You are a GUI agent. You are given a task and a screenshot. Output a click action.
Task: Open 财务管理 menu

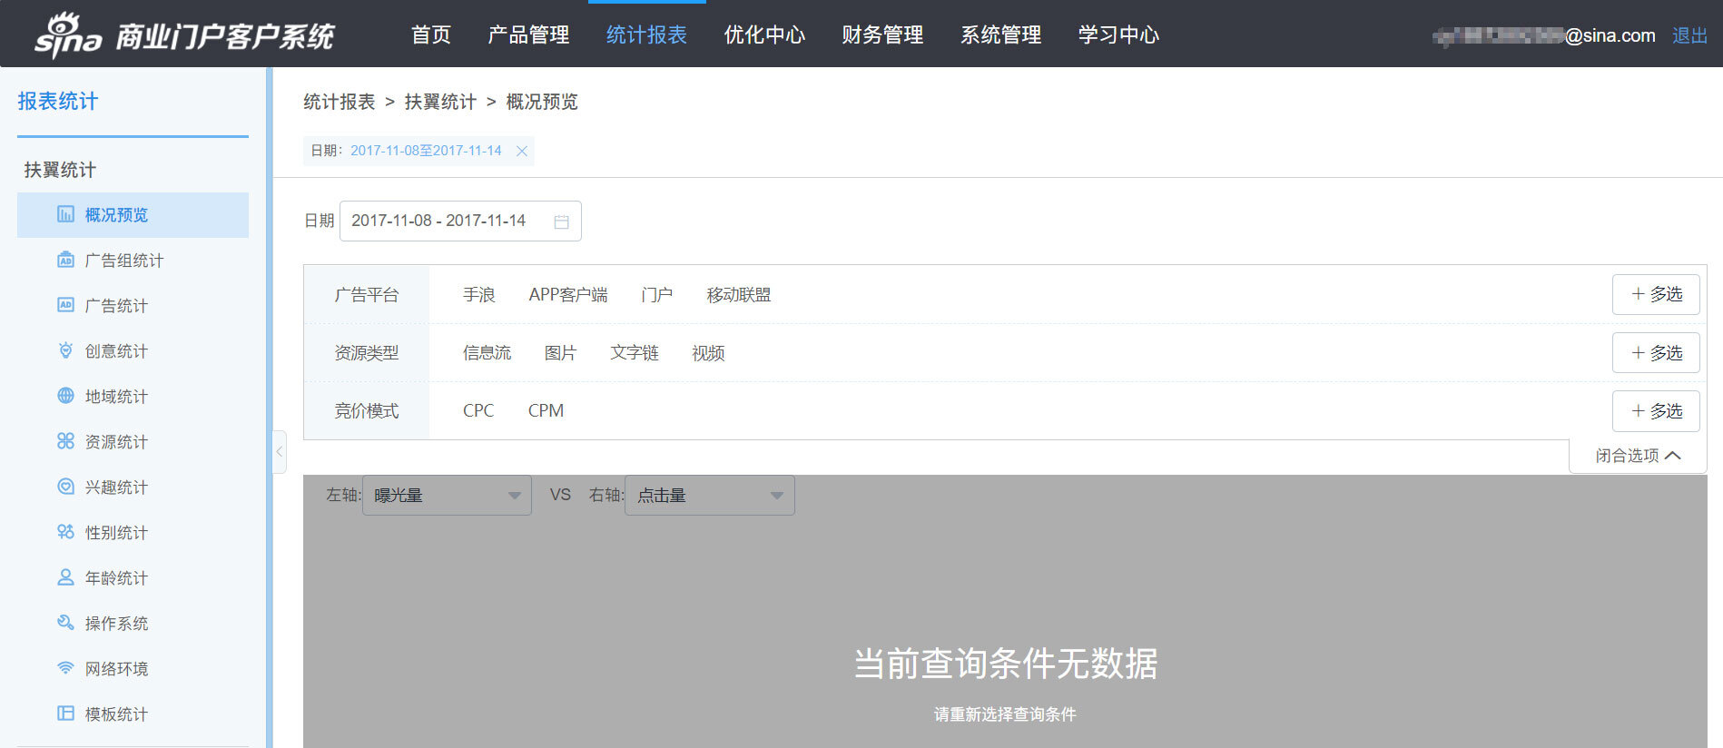(882, 34)
